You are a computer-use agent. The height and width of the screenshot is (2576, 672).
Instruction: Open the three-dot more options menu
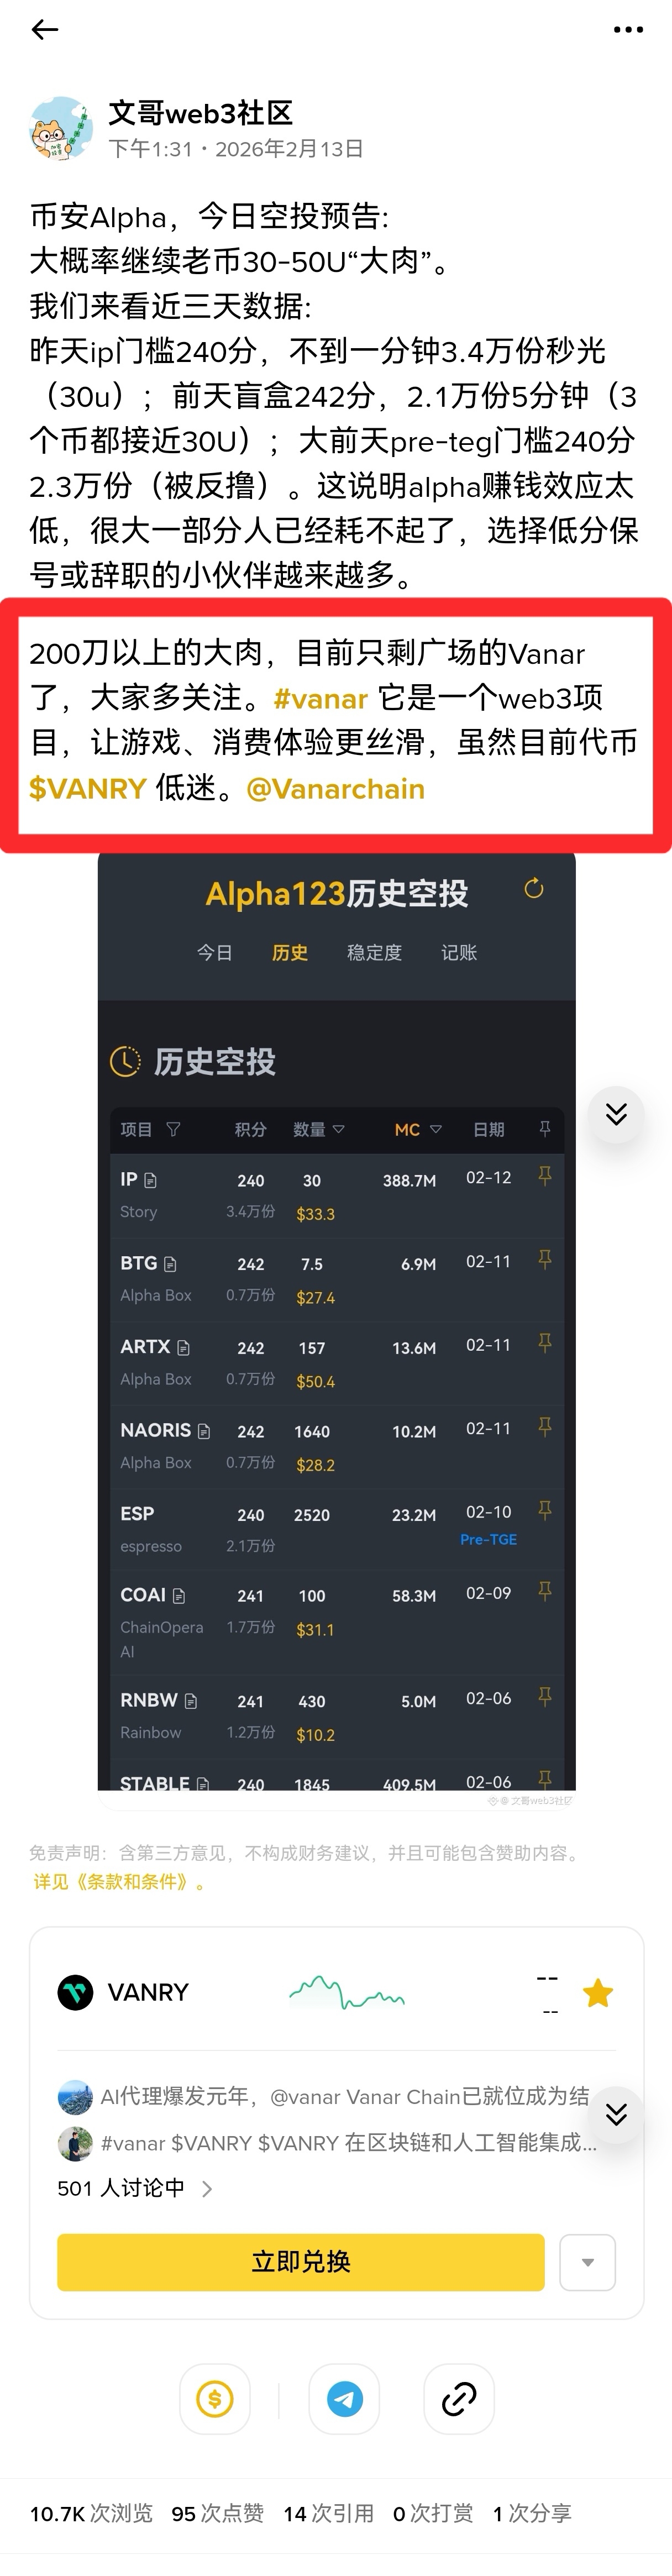click(x=628, y=30)
